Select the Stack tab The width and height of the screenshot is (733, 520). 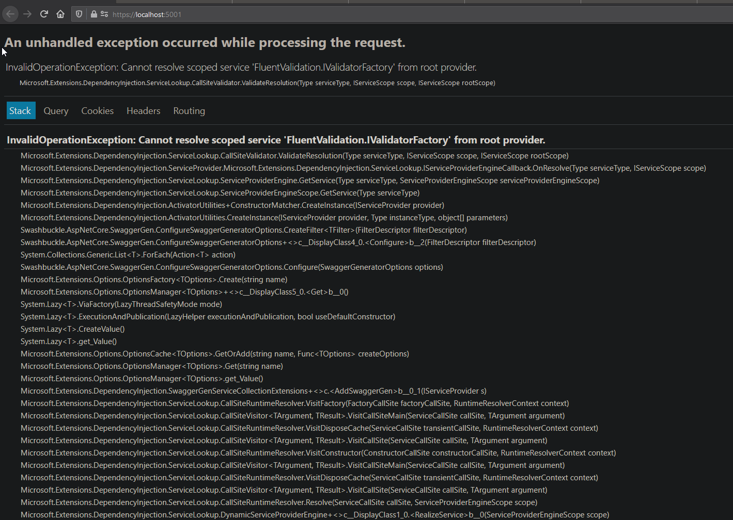pos(21,110)
